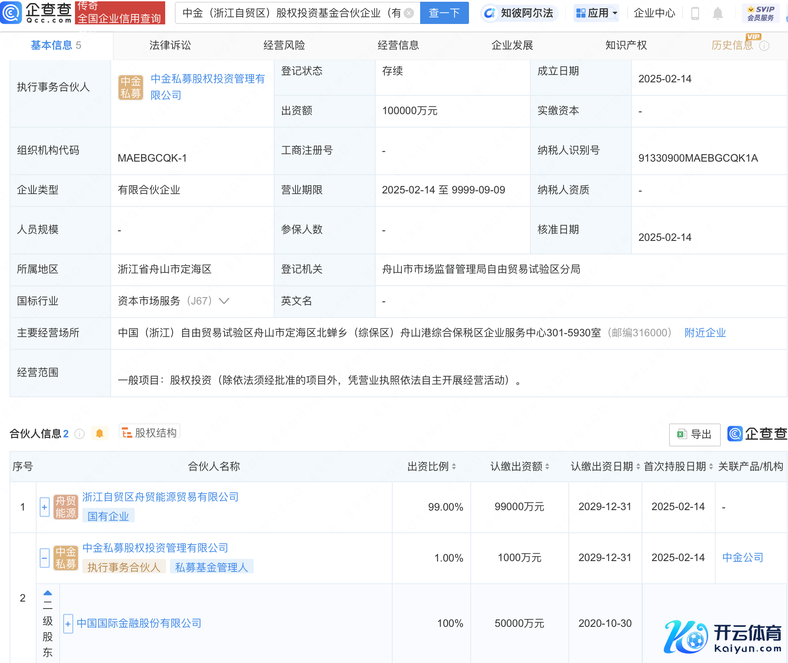Switch to the 法律诉讼 tab
Image resolution: width=788 pixels, height=663 pixels.
(170, 45)
